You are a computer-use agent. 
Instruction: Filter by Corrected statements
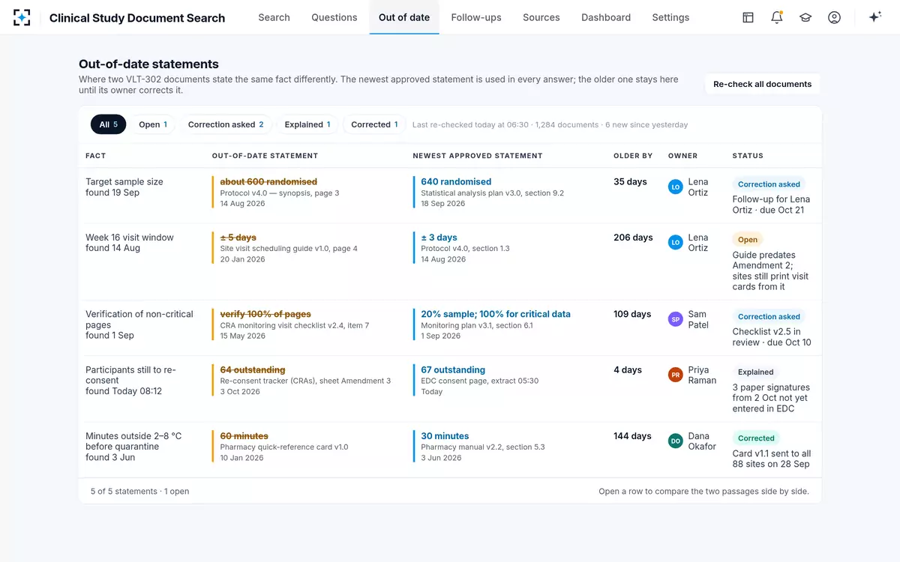[x=374, y=124]
